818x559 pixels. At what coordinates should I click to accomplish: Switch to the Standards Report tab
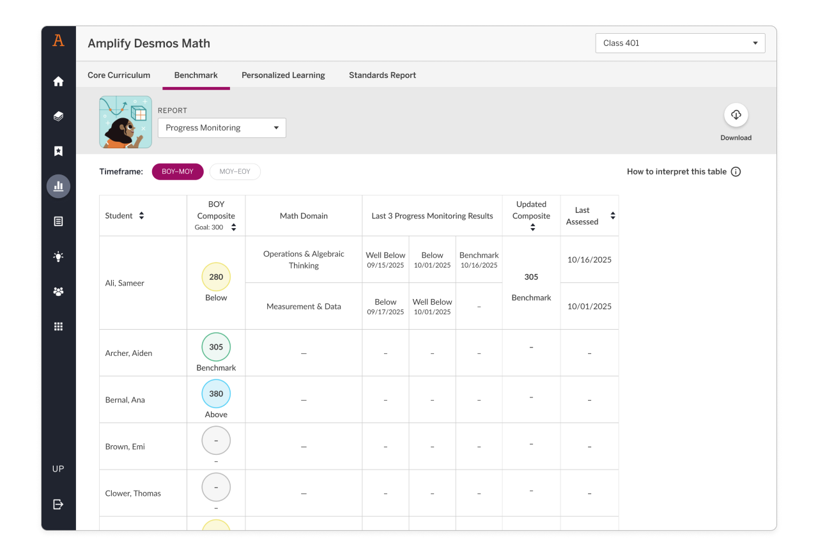382,75
